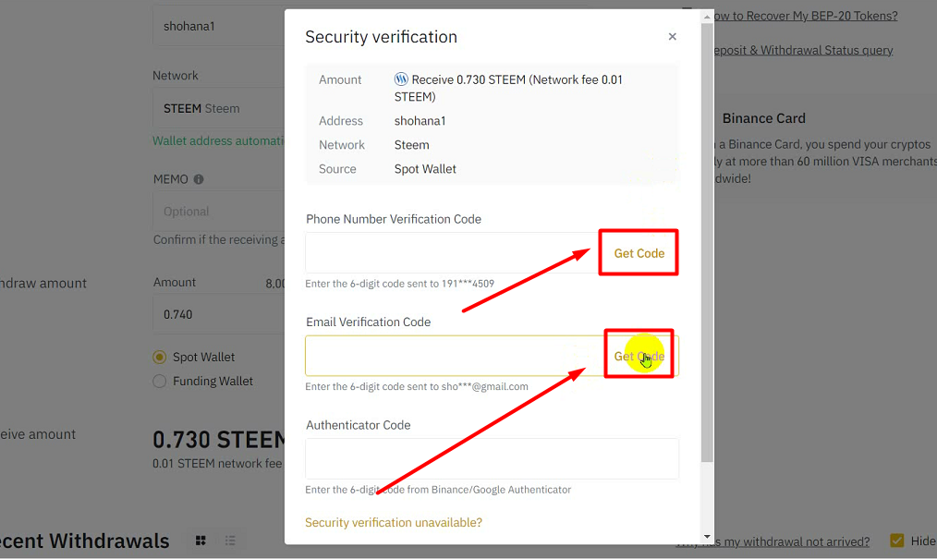
Task: Click 'shohana1' address value in dialog
Action: [x=420, y=121]
